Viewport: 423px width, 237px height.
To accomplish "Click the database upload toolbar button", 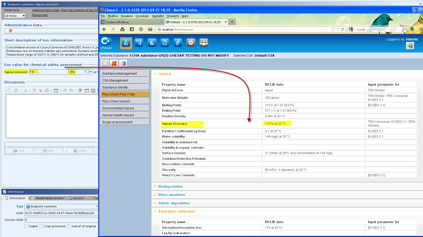I will click(x=124, y=63).
